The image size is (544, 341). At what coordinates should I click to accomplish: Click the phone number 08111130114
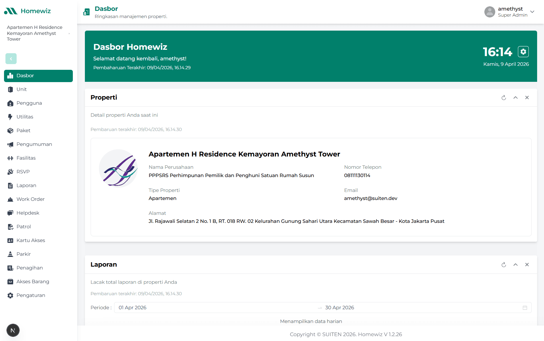pos(357,175)
